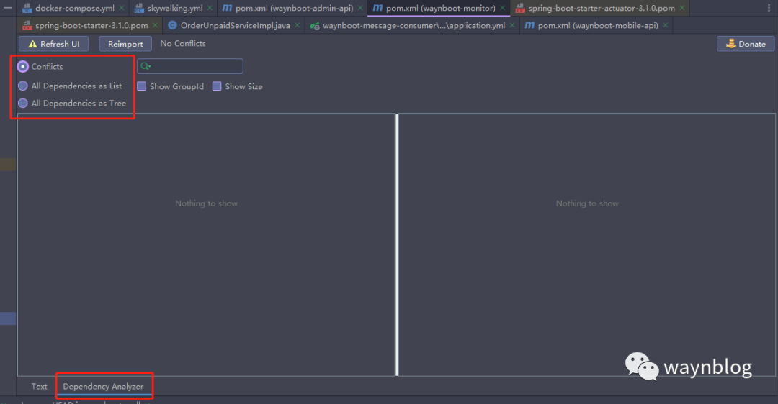Open search history magnifier dropdown
This screenshot has height=404, width=778.
coord(146,66)
